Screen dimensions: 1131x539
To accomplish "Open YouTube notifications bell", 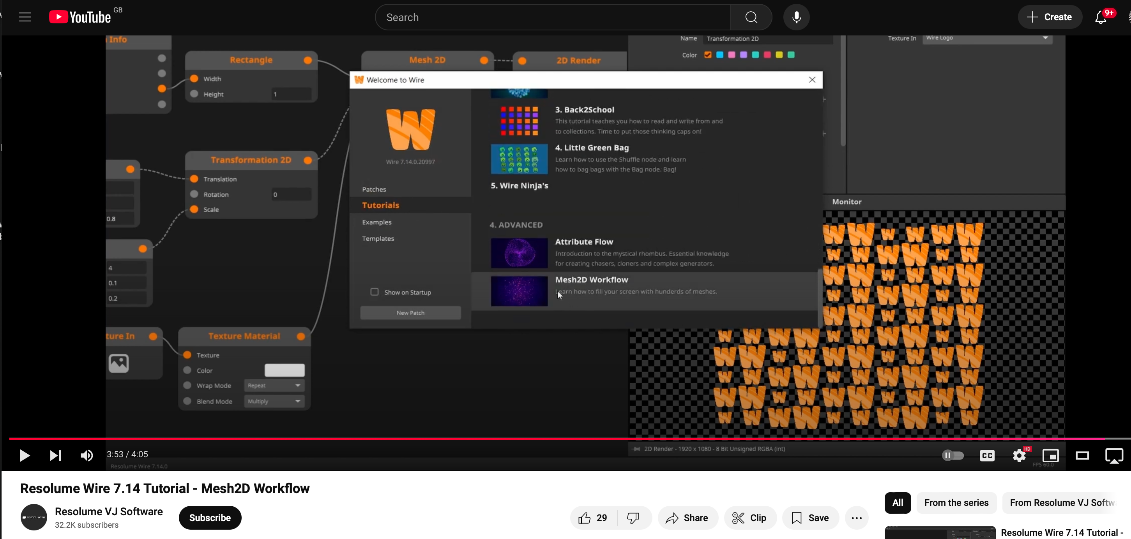I will click(1101, 18).
